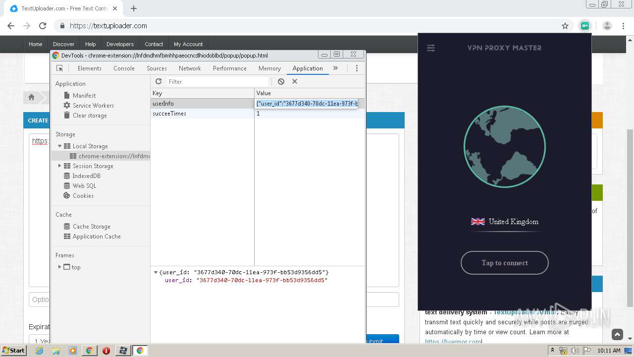Viewport: 634px width, 357px height.
Task: Open the Discover menu item
Action: point(64,44)
